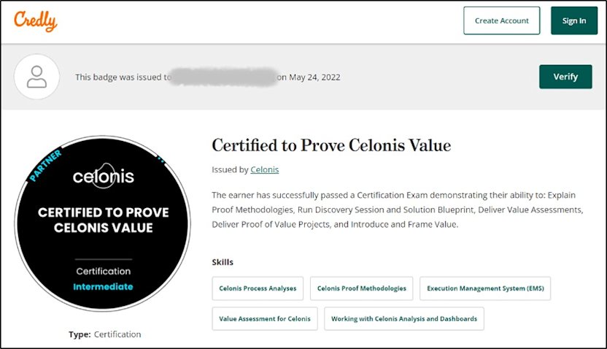The height and width of the screenshot is (349, 607).
Task: Click the Create Account button
Action: 502,20
